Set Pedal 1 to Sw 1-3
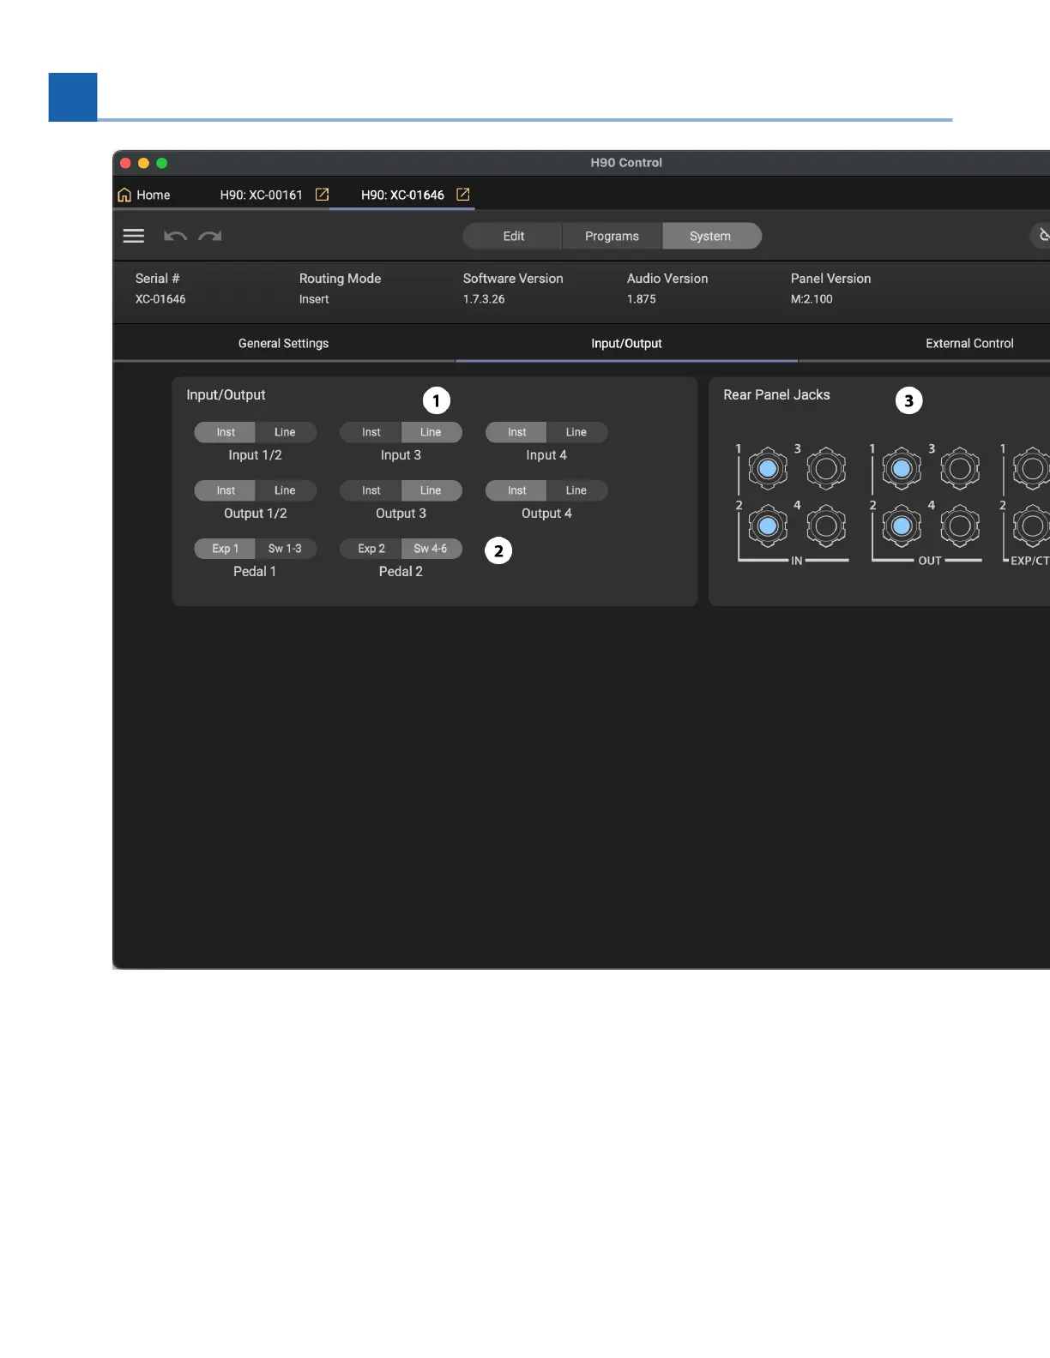This screenshot has width=1050, height=1358. point(285,549)
